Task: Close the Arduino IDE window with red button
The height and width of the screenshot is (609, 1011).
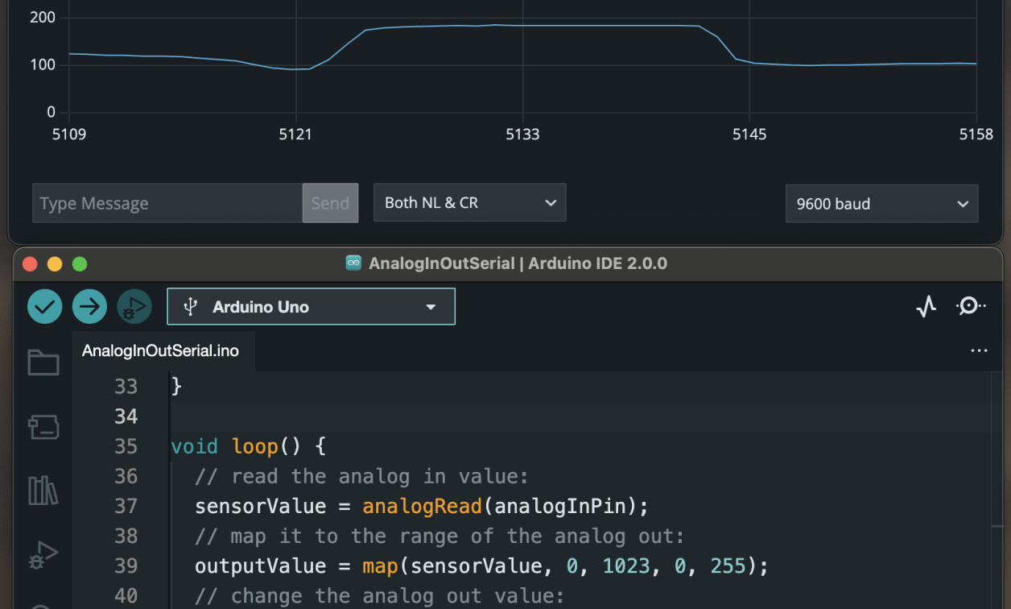Action: pos(30,264)
